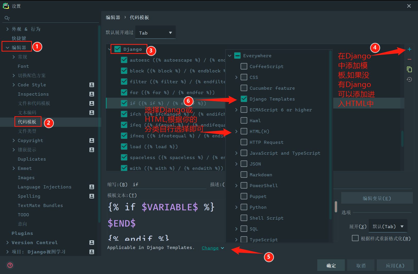Image resolution: width=418 pixels, height=274 pixels.
Task: Click inside the 模板文本 editor area
Action: [166, 220]
